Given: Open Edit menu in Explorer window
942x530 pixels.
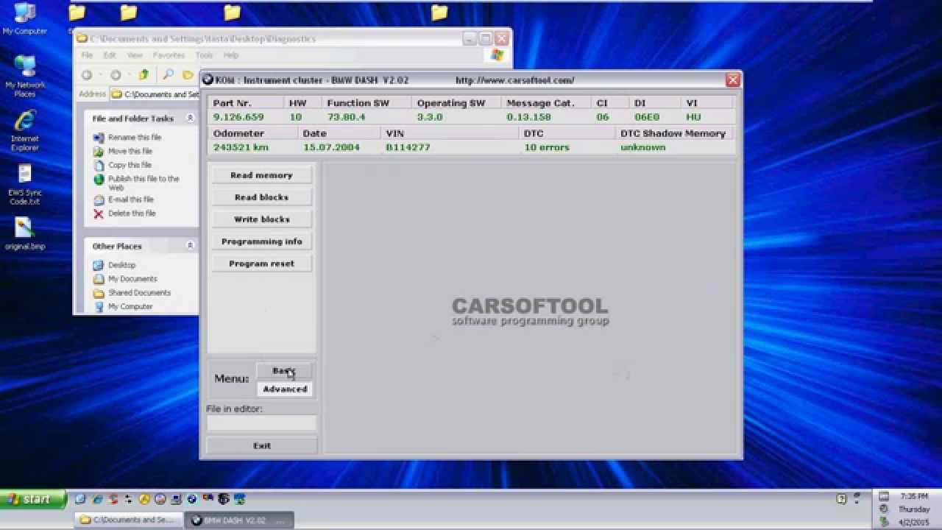Looking at the screenshot, I should 110,55.
